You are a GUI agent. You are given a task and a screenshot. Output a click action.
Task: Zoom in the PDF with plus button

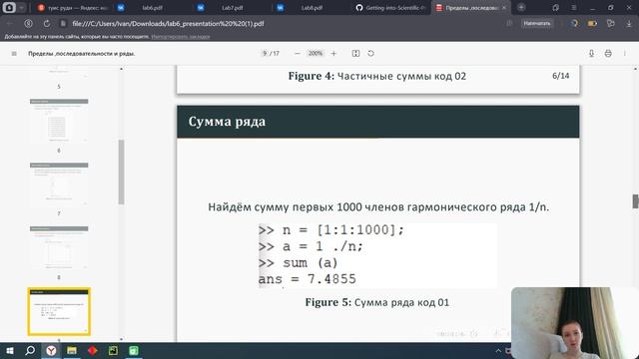(333, 53)
